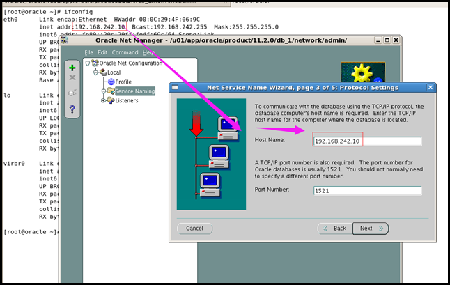Click into the Port Number field
Viewport: 450px width, 285px height.
pos(367,191)
